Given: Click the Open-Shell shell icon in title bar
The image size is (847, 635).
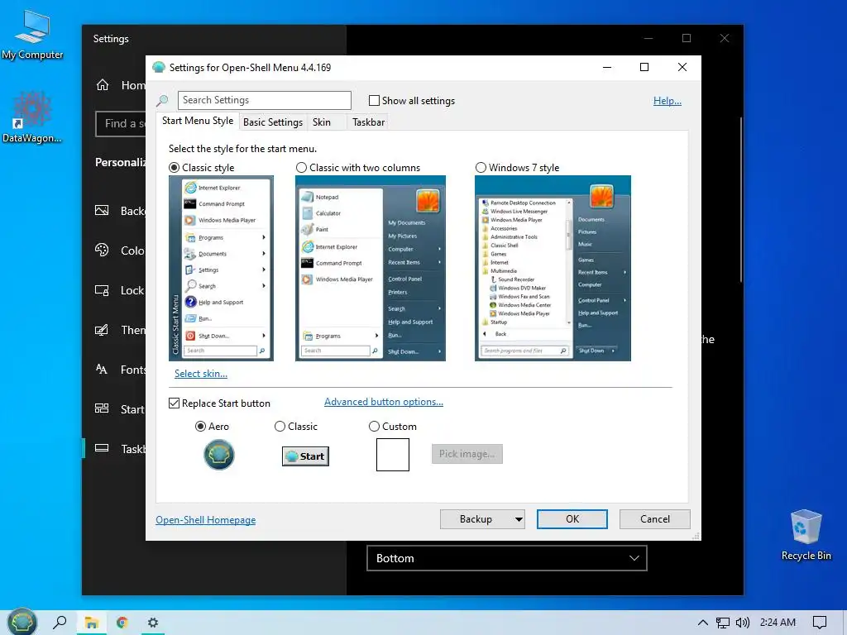Looking at the screenshot, I should (159, 67).
